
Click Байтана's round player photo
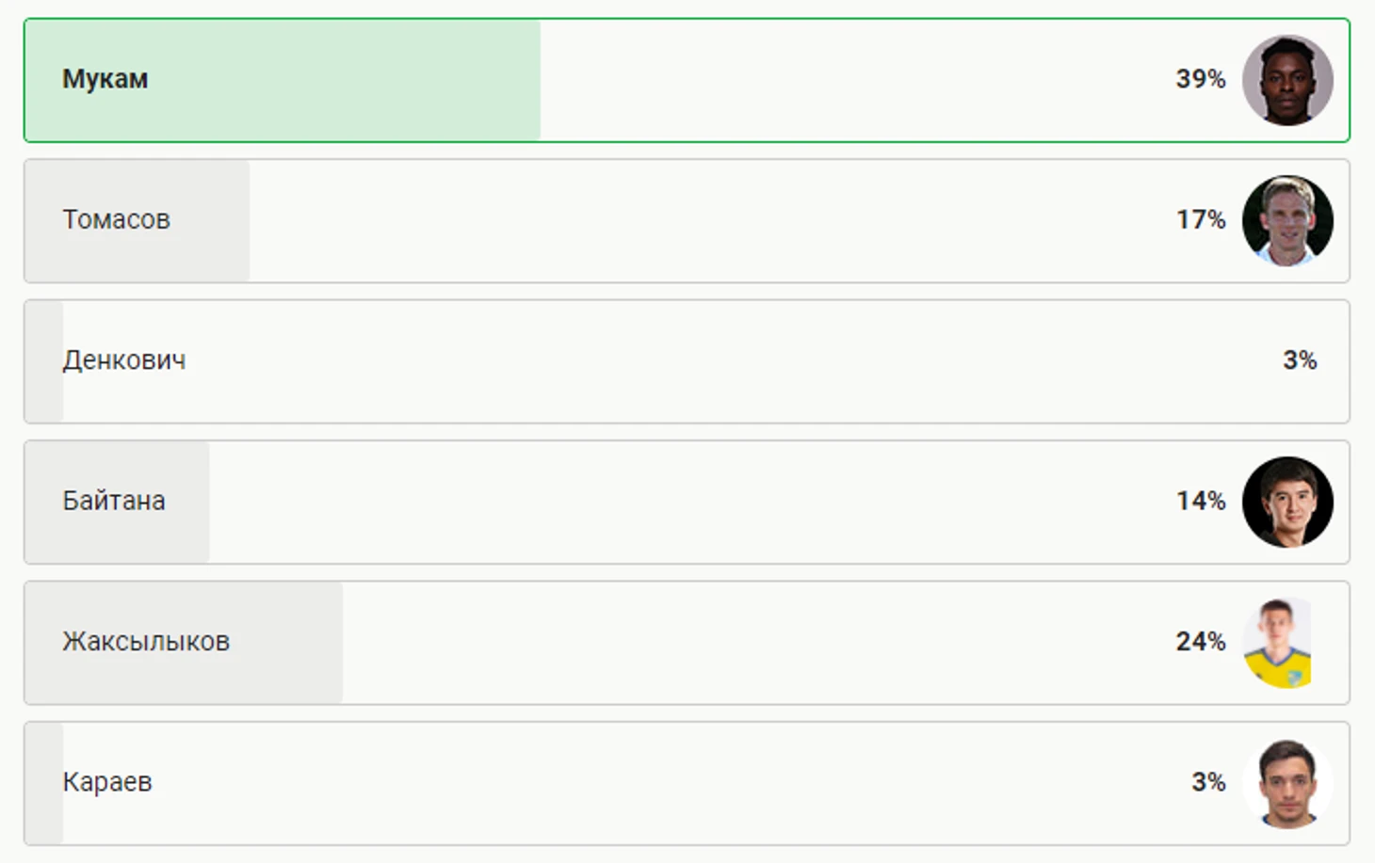(1287, 502)
